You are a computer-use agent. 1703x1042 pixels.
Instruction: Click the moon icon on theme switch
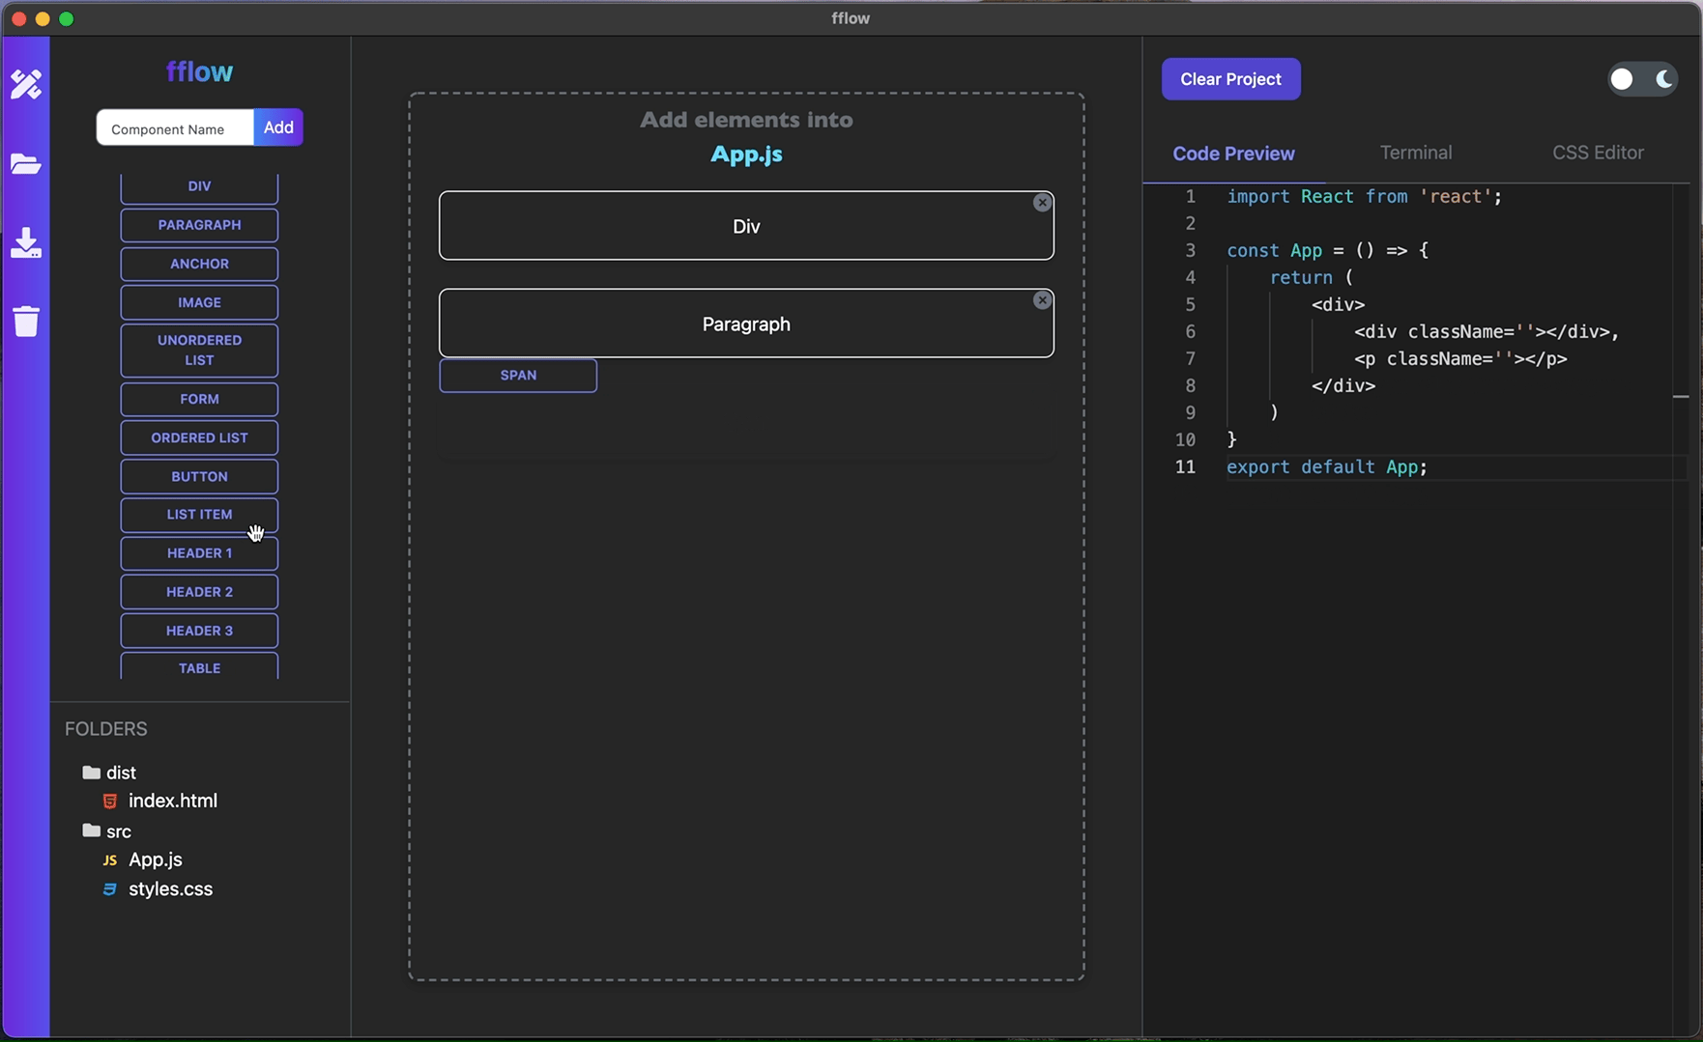(1663, 79)
